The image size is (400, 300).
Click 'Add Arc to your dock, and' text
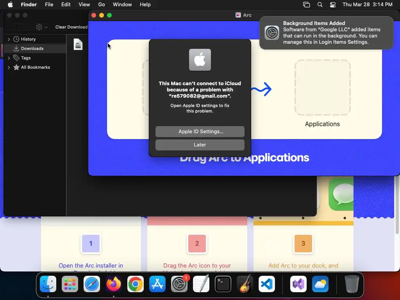pyautogui.click(x=303, y=266)
